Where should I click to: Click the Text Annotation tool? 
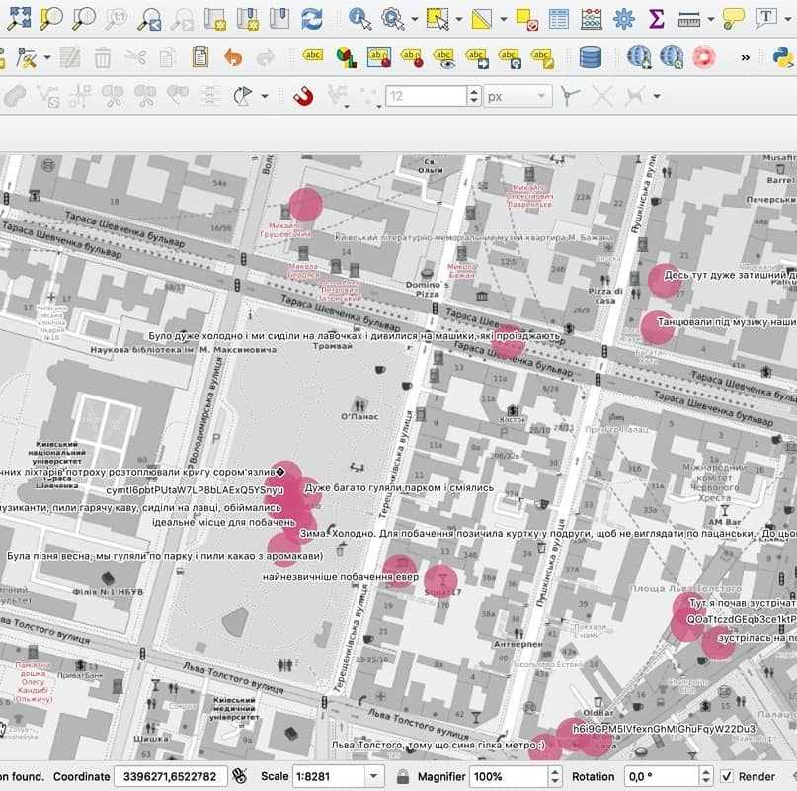pyautogui.click(x=765, y=18)
